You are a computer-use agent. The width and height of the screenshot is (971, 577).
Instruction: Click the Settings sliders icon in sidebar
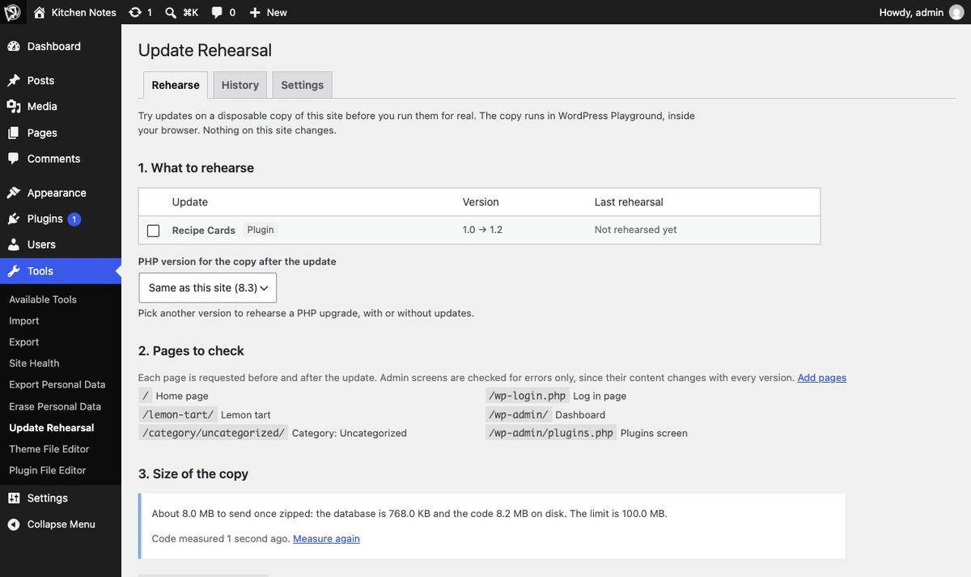[x=14, y=498]
